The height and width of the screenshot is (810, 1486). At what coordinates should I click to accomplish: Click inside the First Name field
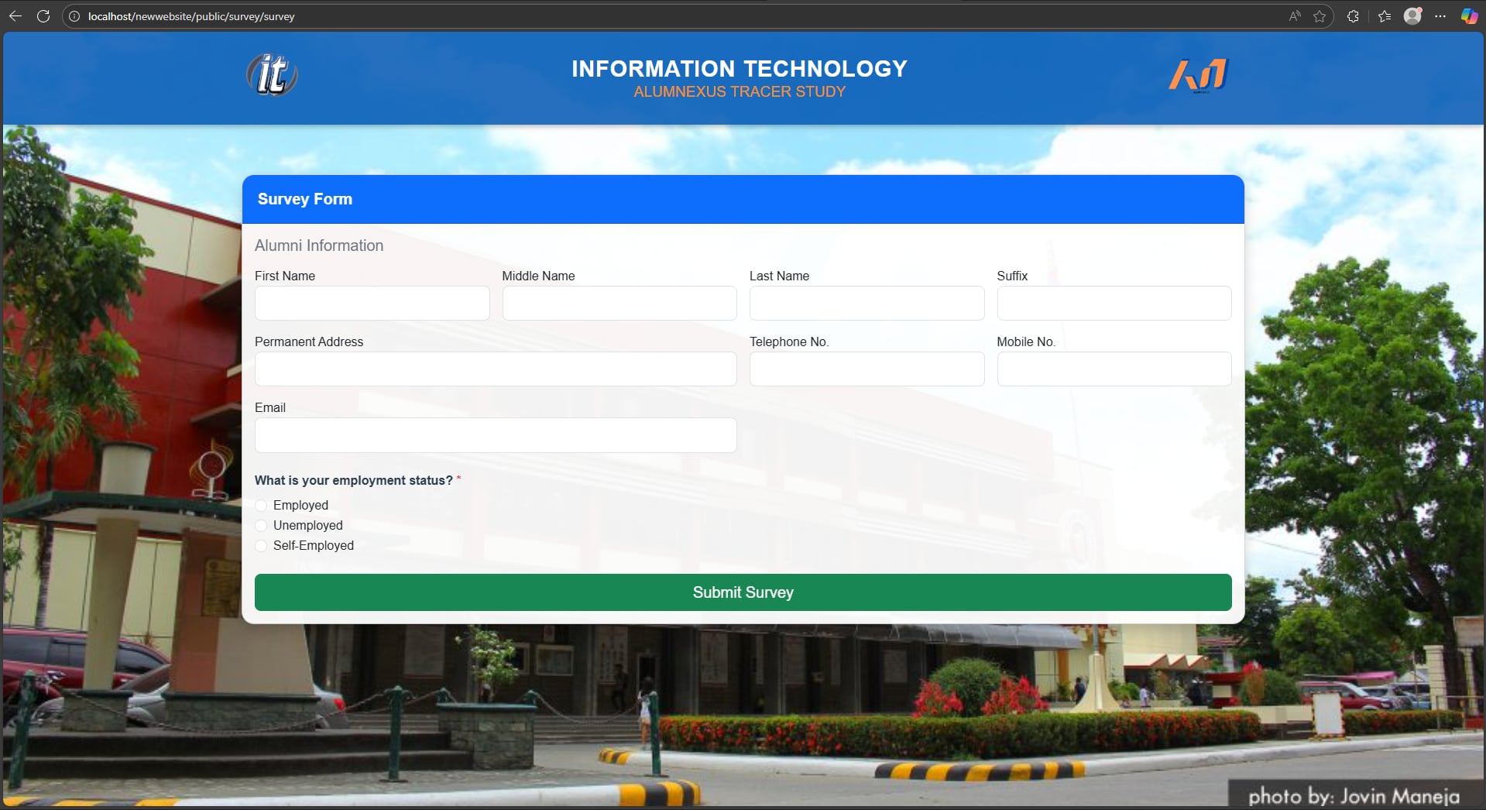(x=372, y=303)
